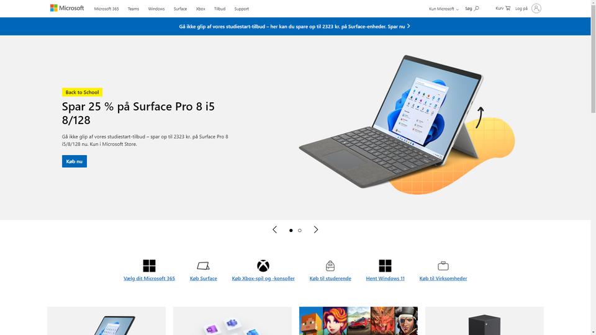Click the account avatar icon
Viewport: 596px width, 335px height.
(x=536, y=8)
